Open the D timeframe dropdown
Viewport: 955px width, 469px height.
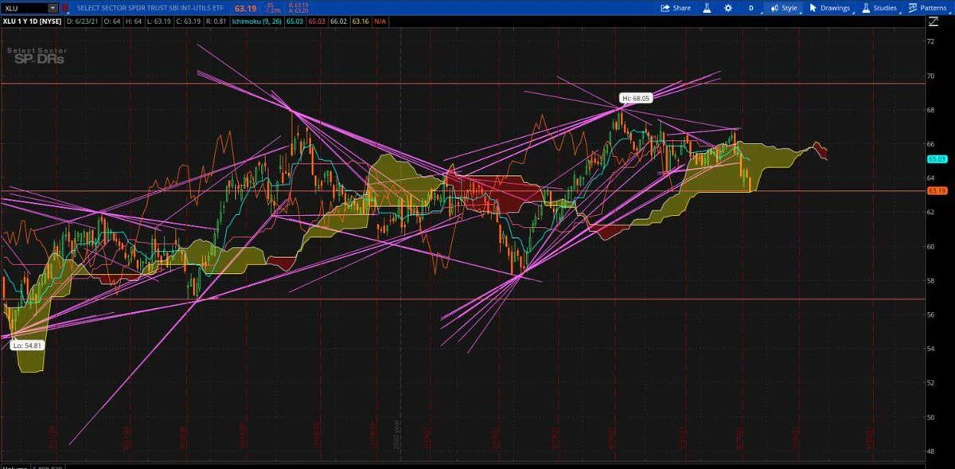point(750,8)
